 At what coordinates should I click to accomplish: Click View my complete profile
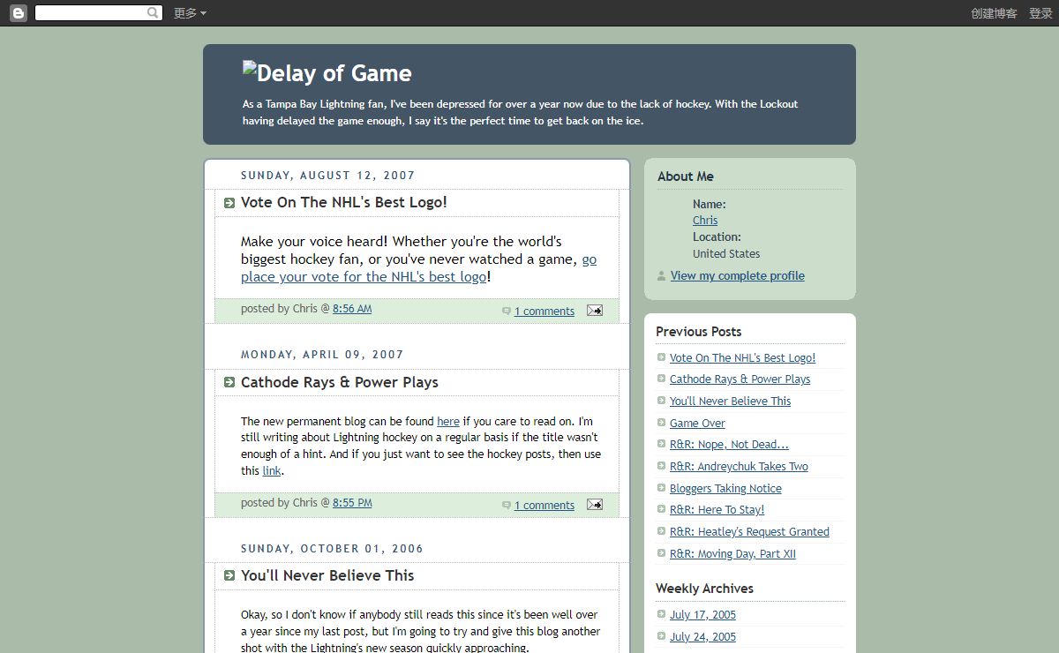tap(738, 276)
